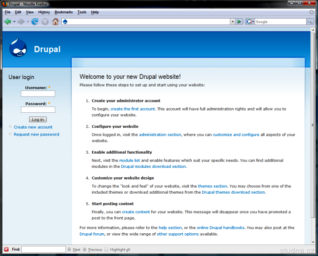Screen dimensions: 318x256
Task: Open the Drupal forum link
Action: [92, 234]
